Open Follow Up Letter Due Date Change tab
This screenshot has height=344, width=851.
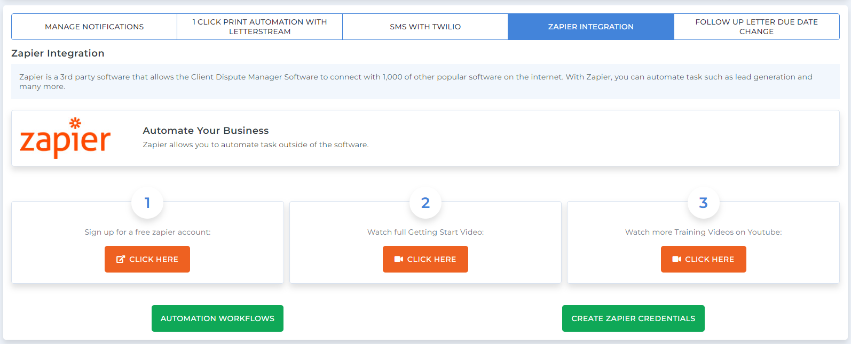click(x=757, y=27)
